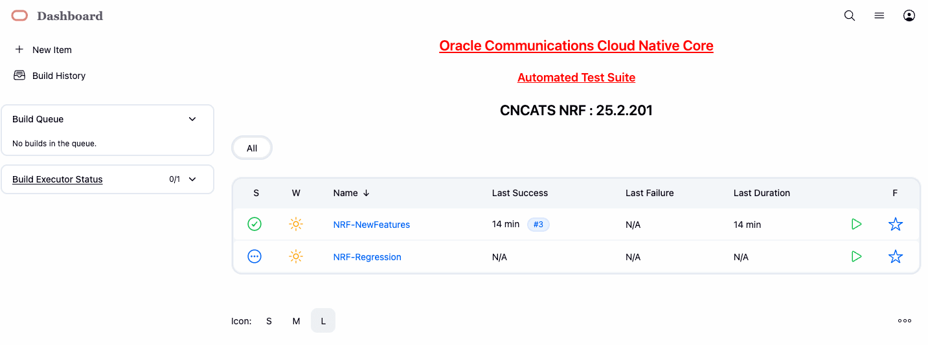This screenshot has width=928, height=345.
Task: Open build #3 badge
Action: tap(539, 225)
